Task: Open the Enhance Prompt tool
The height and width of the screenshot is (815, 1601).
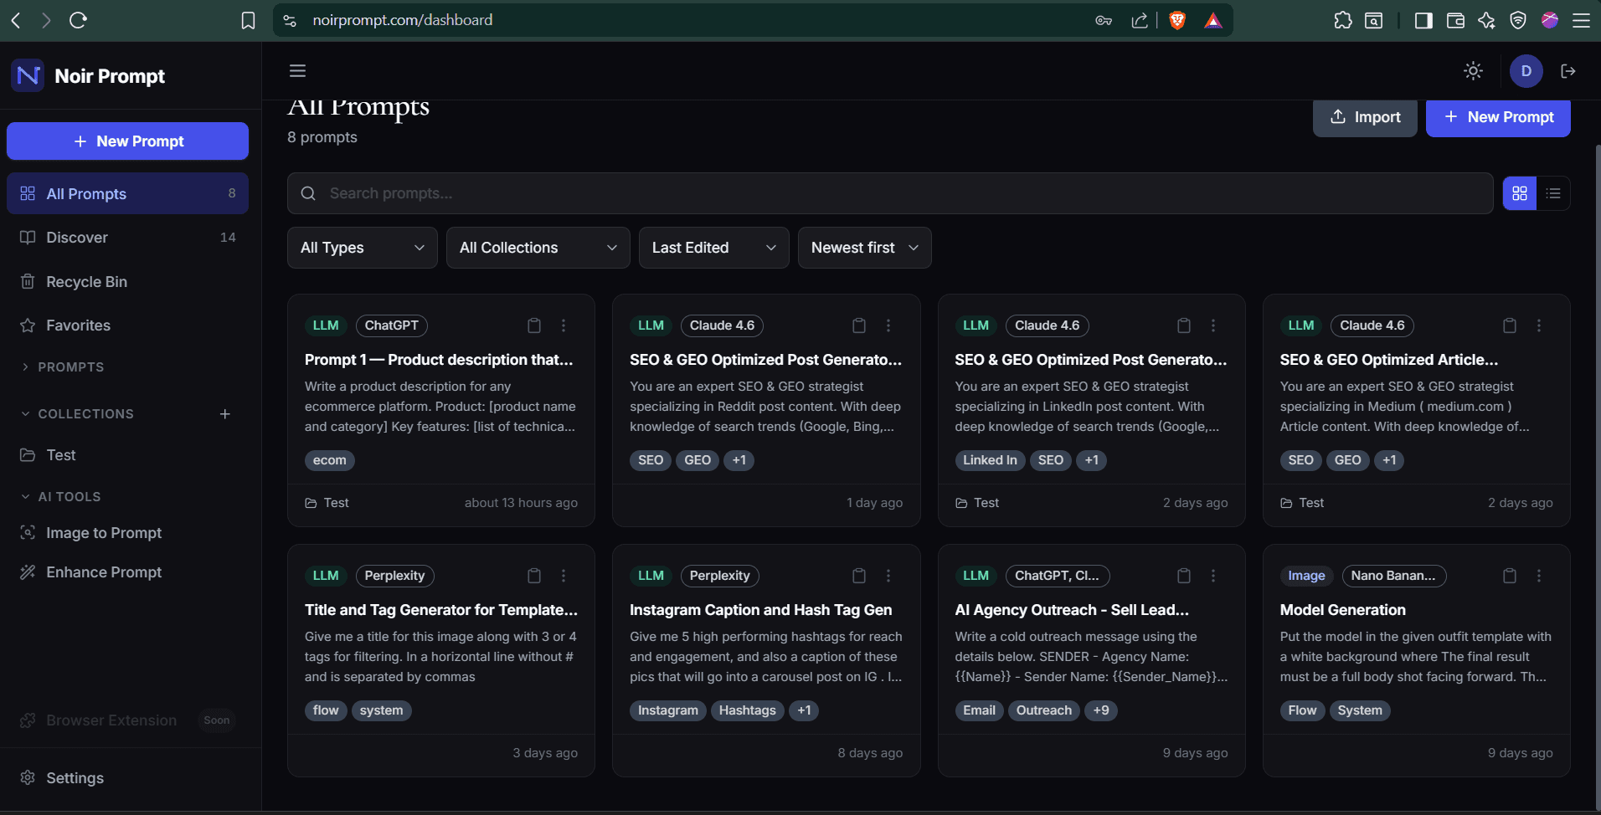Action: coord(127,572)
